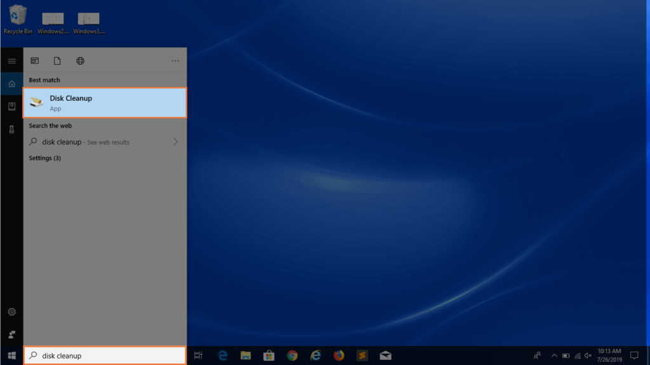This screenshot has width=650, height=365.
Task: Click the Home icon in search sidebar
Action: [x=11, y=84]
